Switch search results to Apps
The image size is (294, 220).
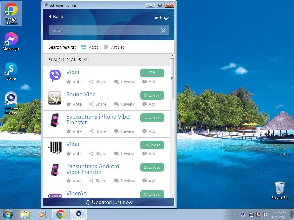tap(90, 47)
